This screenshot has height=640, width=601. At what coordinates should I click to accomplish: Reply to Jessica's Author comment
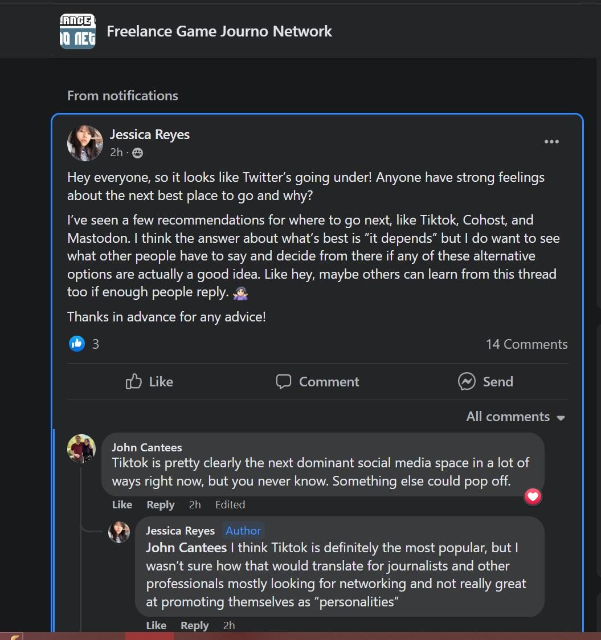pyautogui.click(x=194, y=625)
